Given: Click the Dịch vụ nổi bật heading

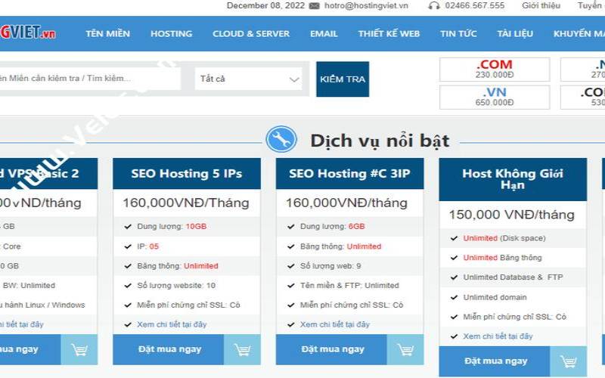Looking at the screenshot, I should point(380,141).
